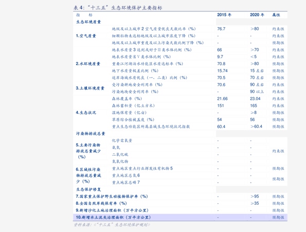Viewport: 306px width, 232px height.
Task: Click '地级及以上城市空气质量优良天数比率' indicator
Action: (x=154, y=29)
